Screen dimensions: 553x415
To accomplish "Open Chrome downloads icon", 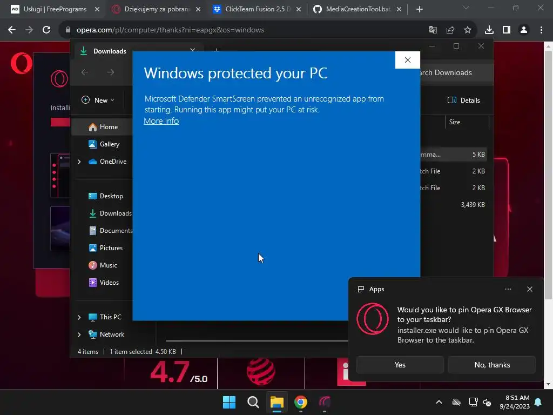I will (x=489, y=30).
